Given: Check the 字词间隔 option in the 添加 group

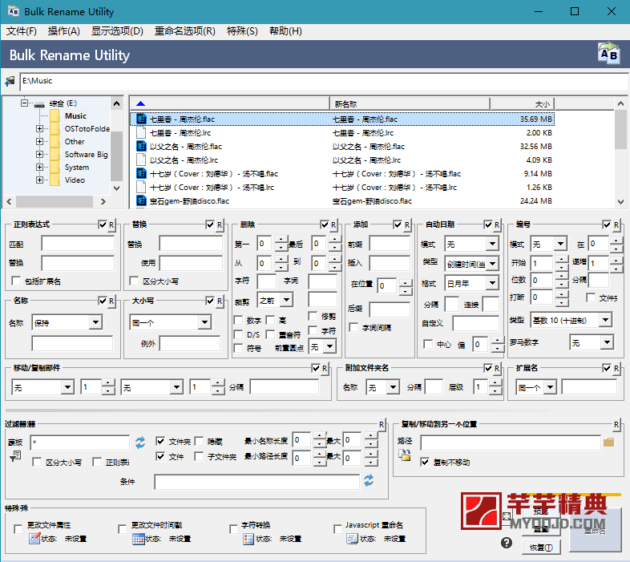Looking at the screenshot, I should click(x=353, y=328).
